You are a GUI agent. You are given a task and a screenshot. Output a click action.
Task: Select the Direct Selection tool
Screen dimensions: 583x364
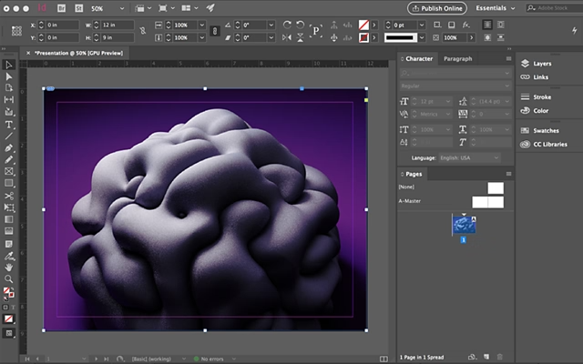pyautogui.click(x=9, y=76)
